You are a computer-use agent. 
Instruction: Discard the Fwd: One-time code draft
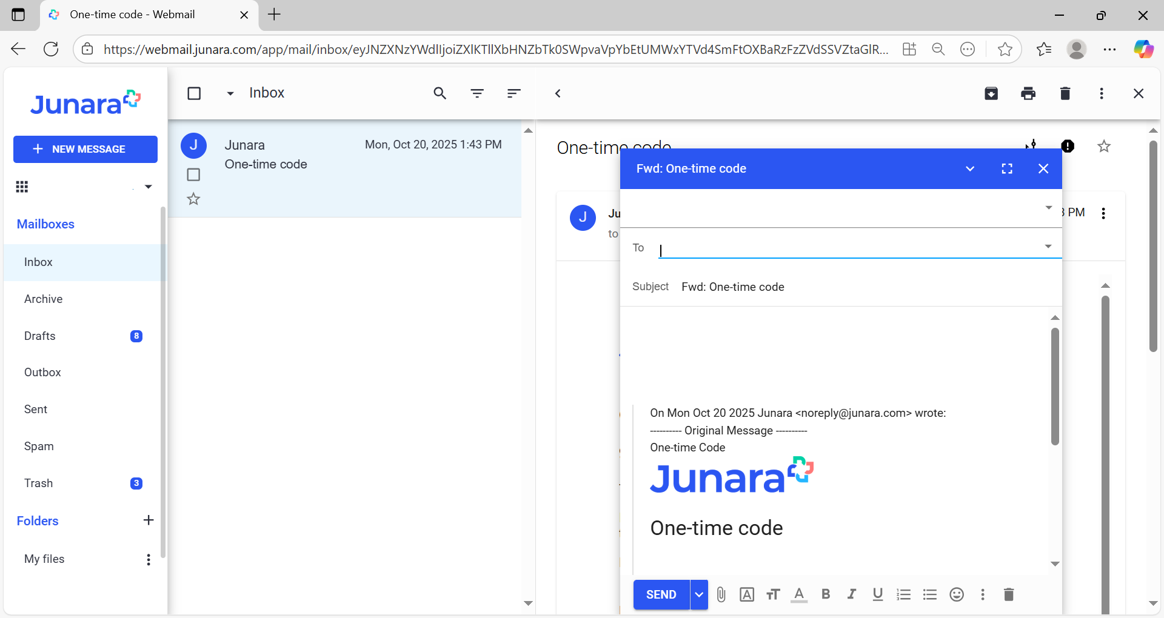[1009, 594]
